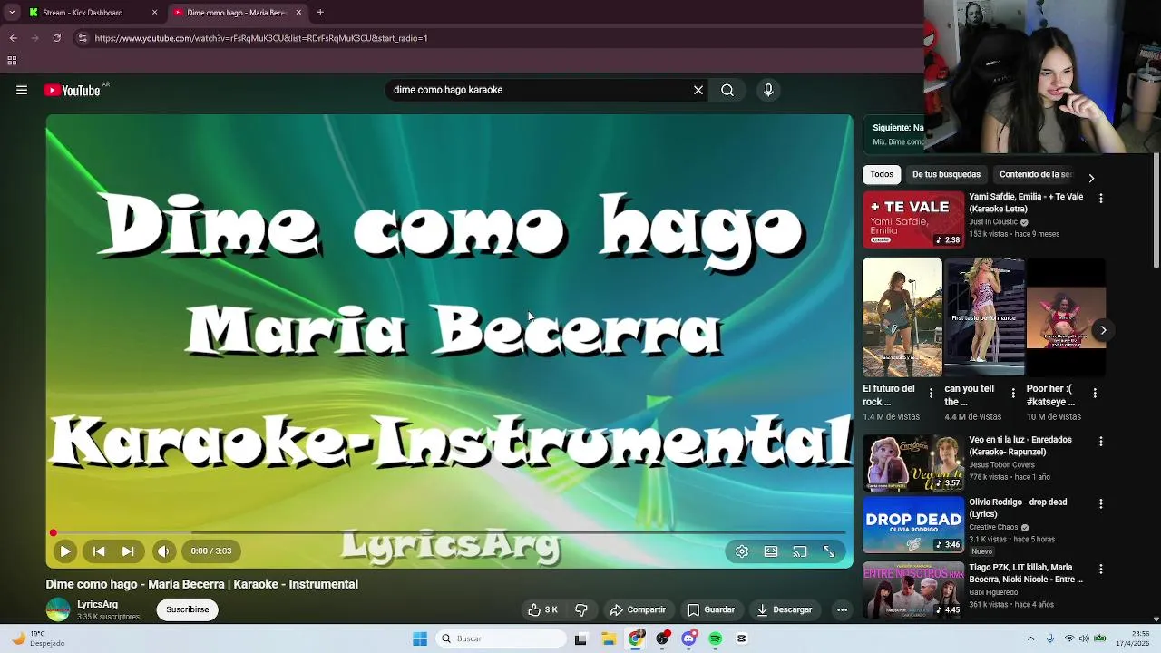Image resolution: width=1161 pixels, height=653 pixels.
Task: Click the taskbar Buscar search box
Action: pyautogui.click(x=501, y=638)
